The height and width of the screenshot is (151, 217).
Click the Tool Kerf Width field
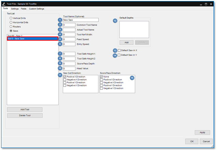[x=69, y=35]
